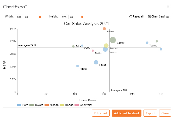Screen dimensions: 174x120
Task: Select the Altima bubble
Action: click(x=104, y=29)
